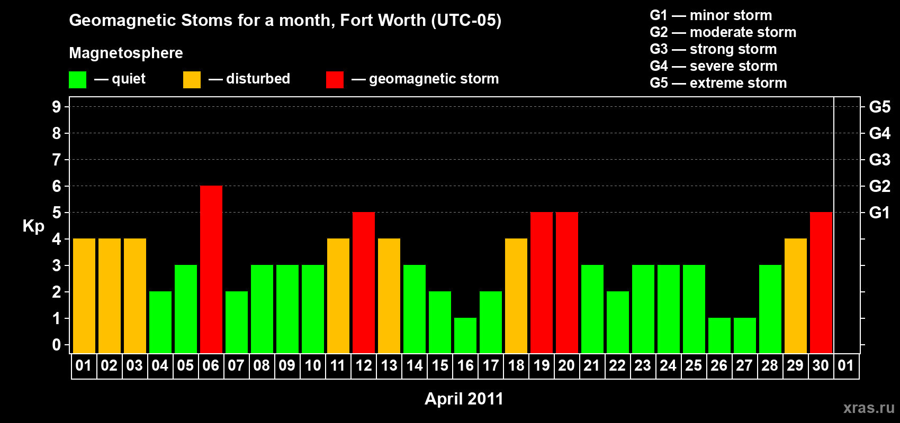Select the red bar for April 20
The image size is (900, 423).
pos(567,282)
